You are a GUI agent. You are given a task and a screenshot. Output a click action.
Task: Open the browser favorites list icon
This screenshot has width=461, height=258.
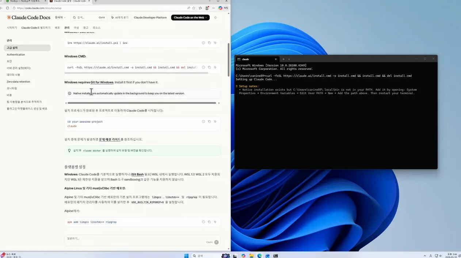(200, 8)
